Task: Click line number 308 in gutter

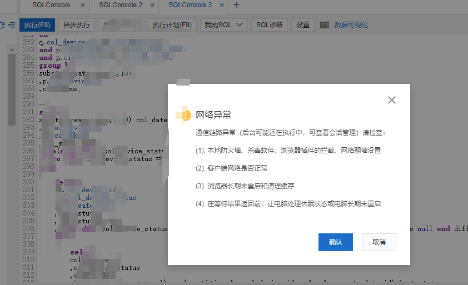Action: point(29,244)
